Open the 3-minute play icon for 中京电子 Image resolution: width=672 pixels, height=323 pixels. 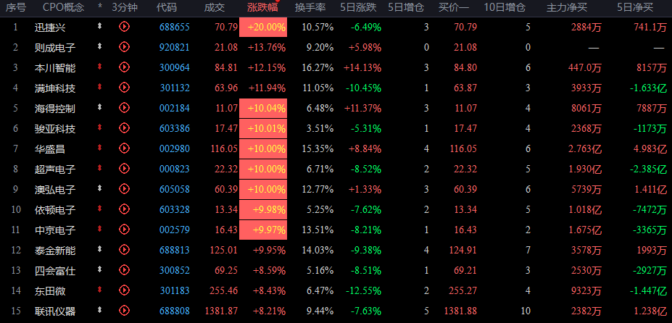[x=124, y=229]
